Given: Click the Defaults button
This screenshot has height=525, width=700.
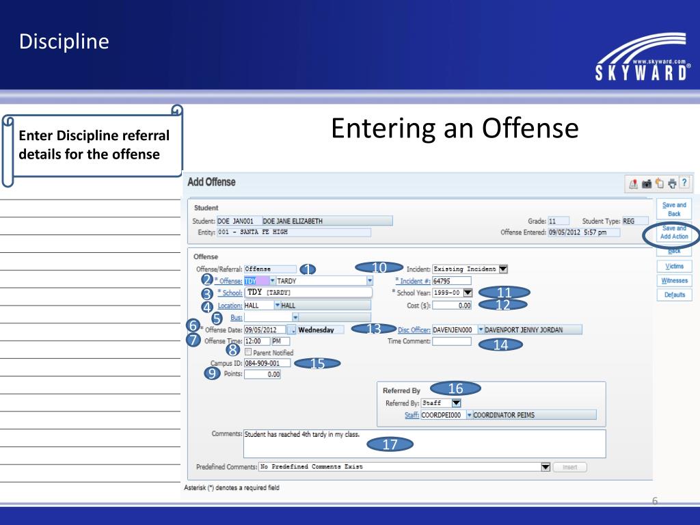Looking at the screenshot, I should (674, 295).
